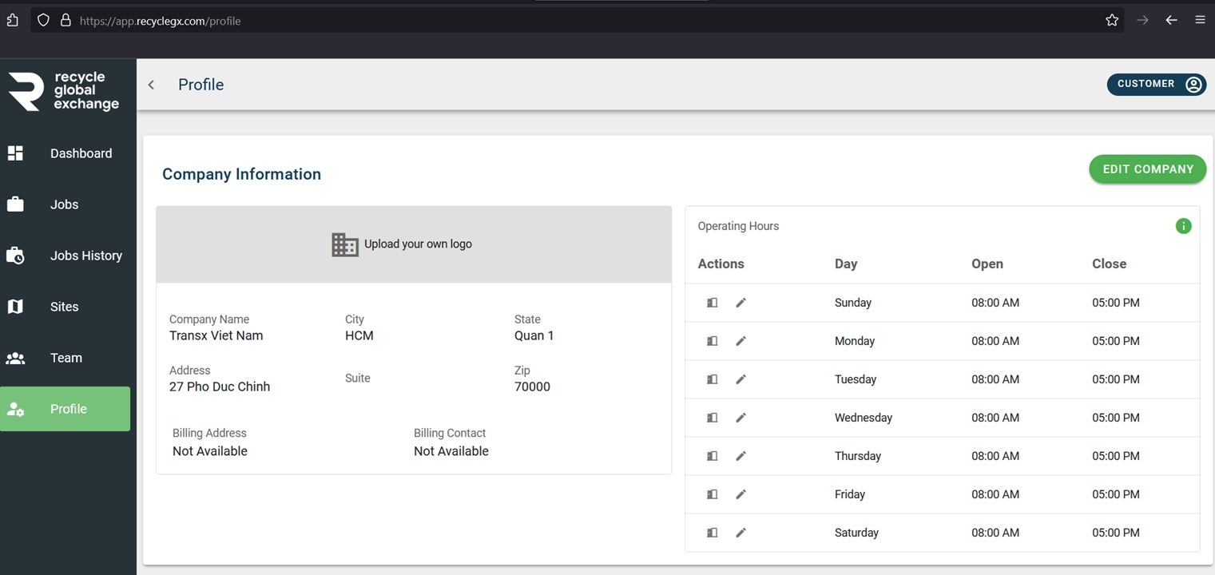Edit Wednesday operating hours pencil
Image resolution: width=1215 pixels, height=575 pixels.
(x=741, y=418)
